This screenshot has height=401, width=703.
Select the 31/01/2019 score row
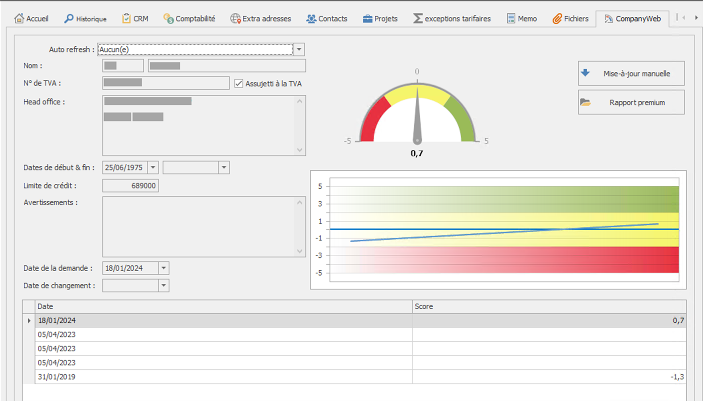[x=219, y=377]
